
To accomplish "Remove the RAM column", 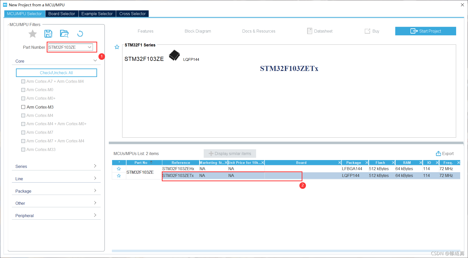I will [x=421, y=163].
